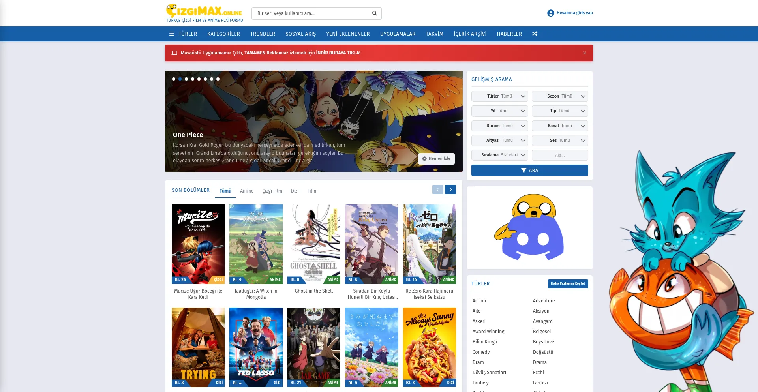Open Re Zero Kara Hajimeru poster

[430, 244]
